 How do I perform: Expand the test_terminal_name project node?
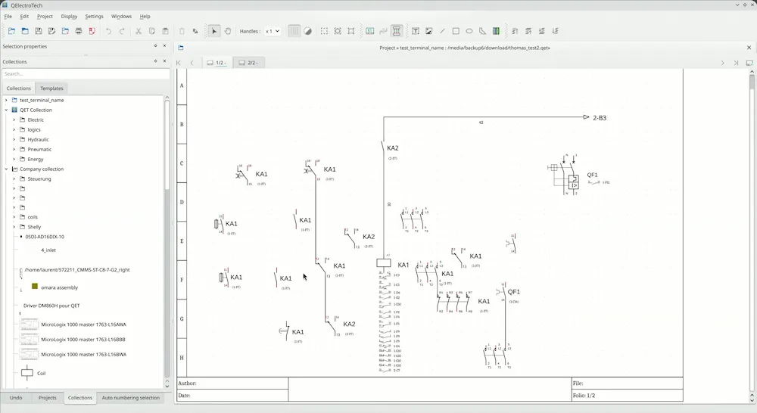coord(6,101)
